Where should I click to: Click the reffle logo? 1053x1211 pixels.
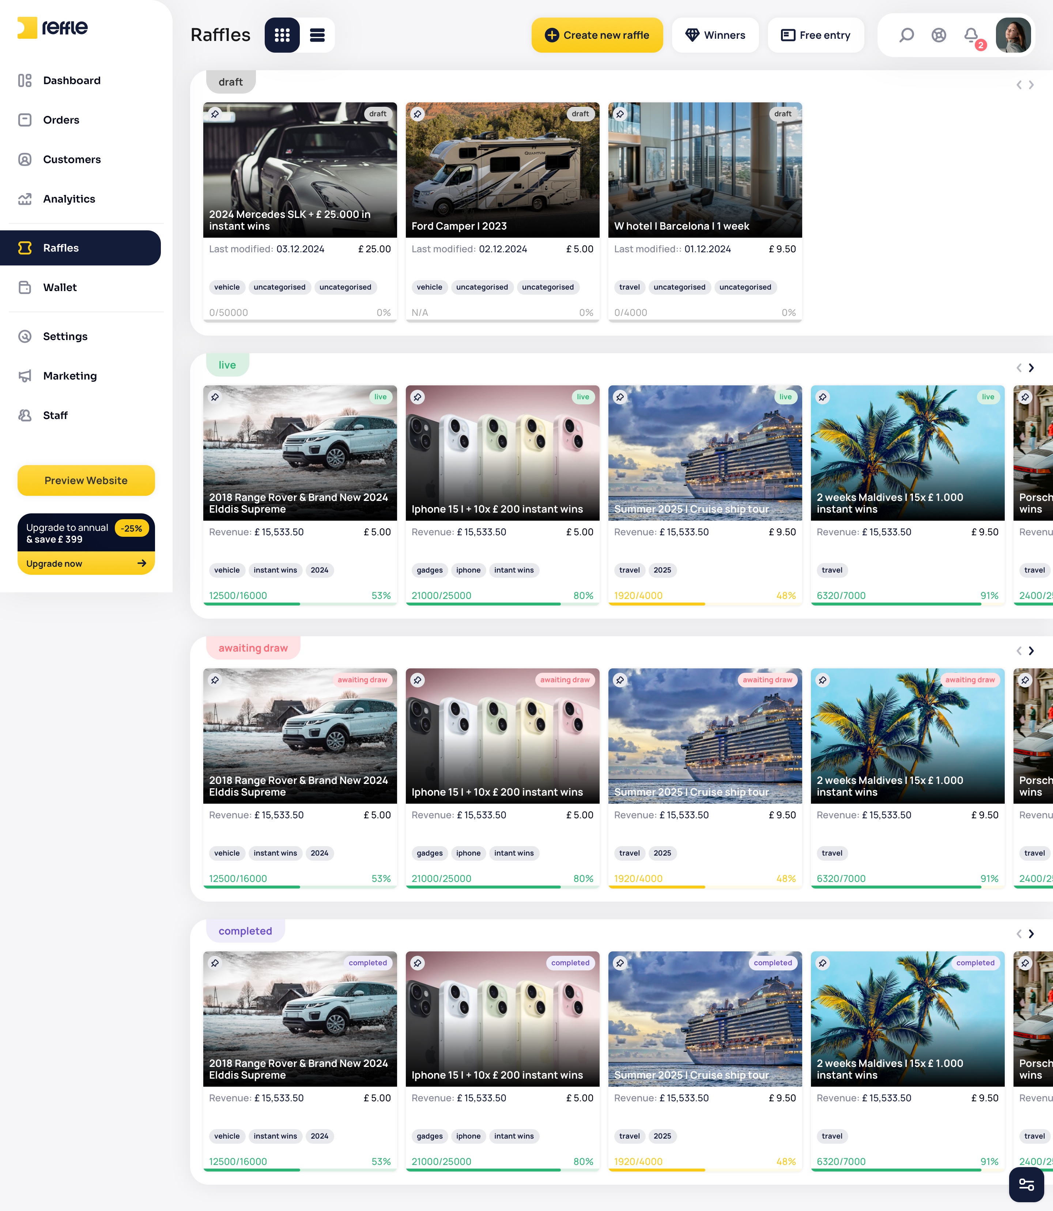[53, 28]
